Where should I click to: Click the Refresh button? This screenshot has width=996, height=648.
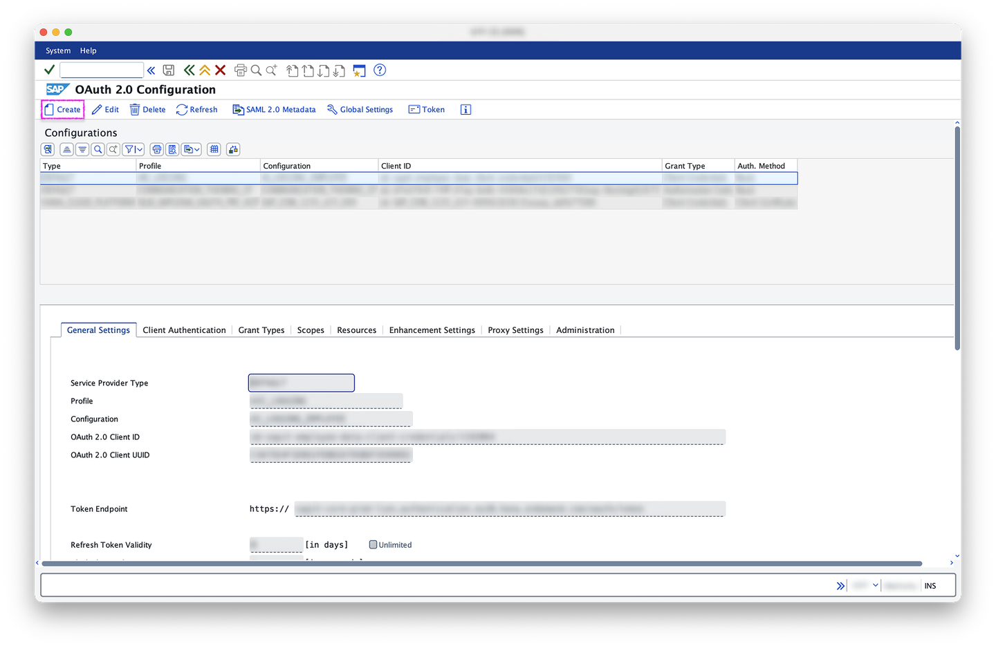[197, 109]
